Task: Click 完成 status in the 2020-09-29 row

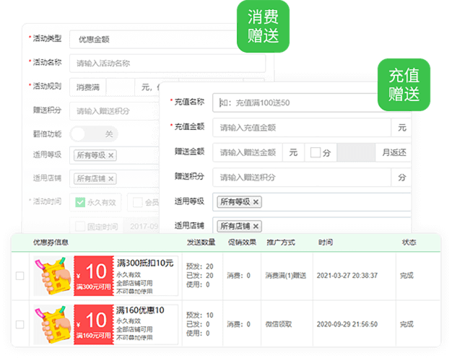Action: [407, 325]
